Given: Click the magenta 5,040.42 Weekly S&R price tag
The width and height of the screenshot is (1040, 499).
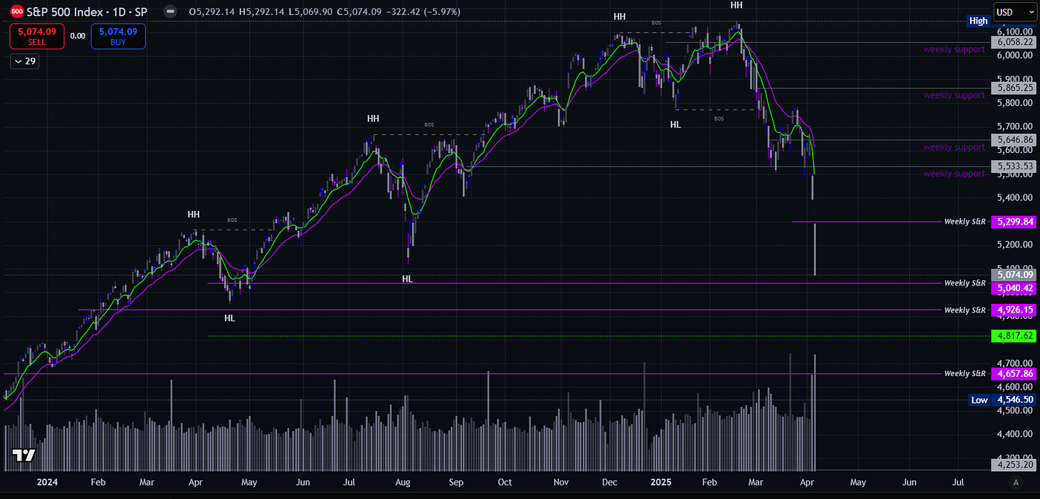Looking at the screenshot, I should tap(1013, 288).
